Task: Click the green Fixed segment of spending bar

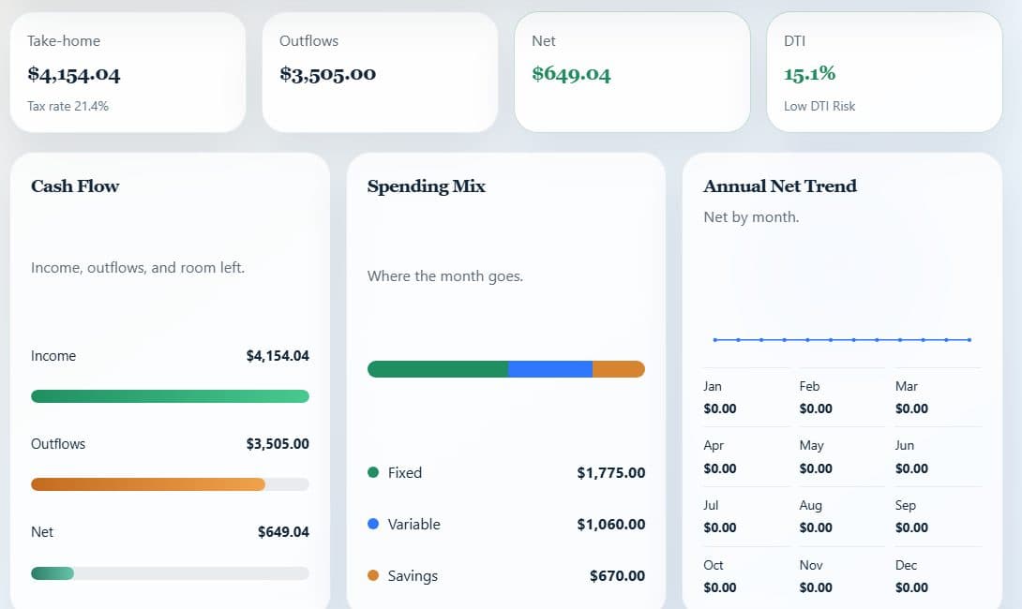Action: 438,369
